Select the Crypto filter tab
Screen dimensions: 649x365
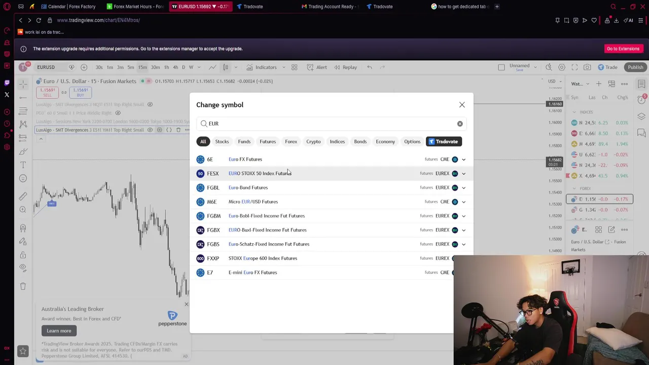point(313,141)
